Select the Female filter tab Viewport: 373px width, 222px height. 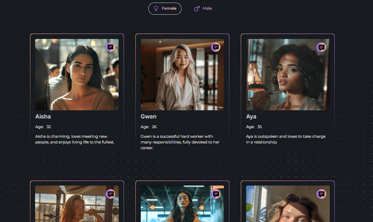coord(165,8)
